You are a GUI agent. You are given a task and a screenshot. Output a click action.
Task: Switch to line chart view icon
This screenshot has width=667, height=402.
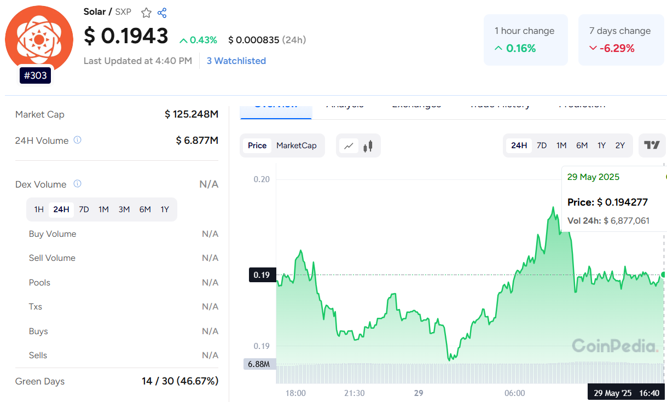coord(349,145)
